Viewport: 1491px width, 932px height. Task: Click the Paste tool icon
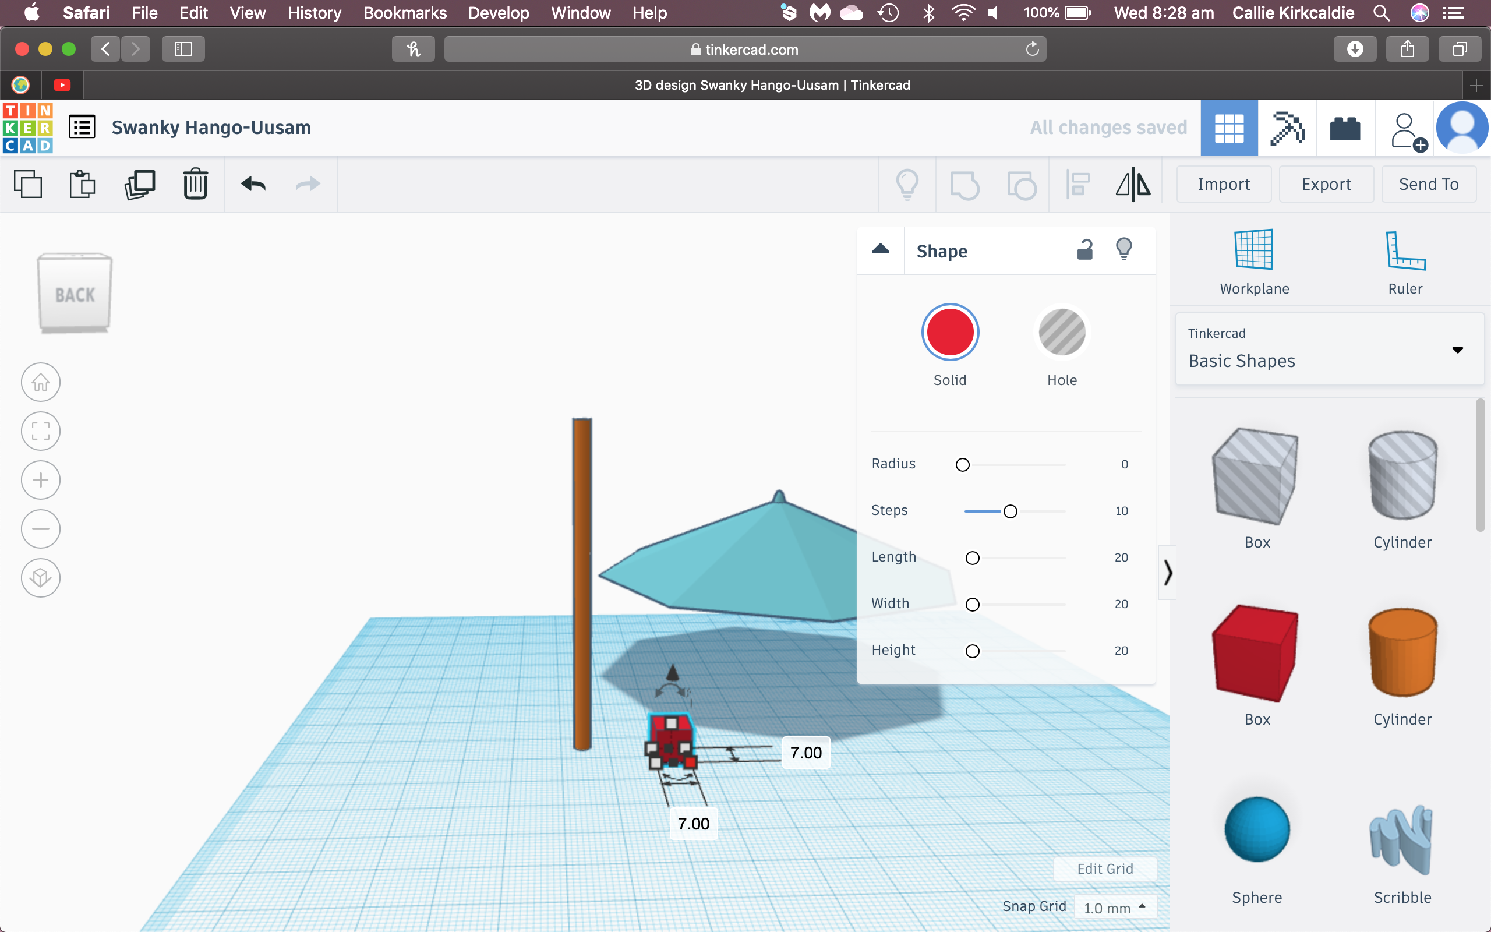click(x=82, y=184)
